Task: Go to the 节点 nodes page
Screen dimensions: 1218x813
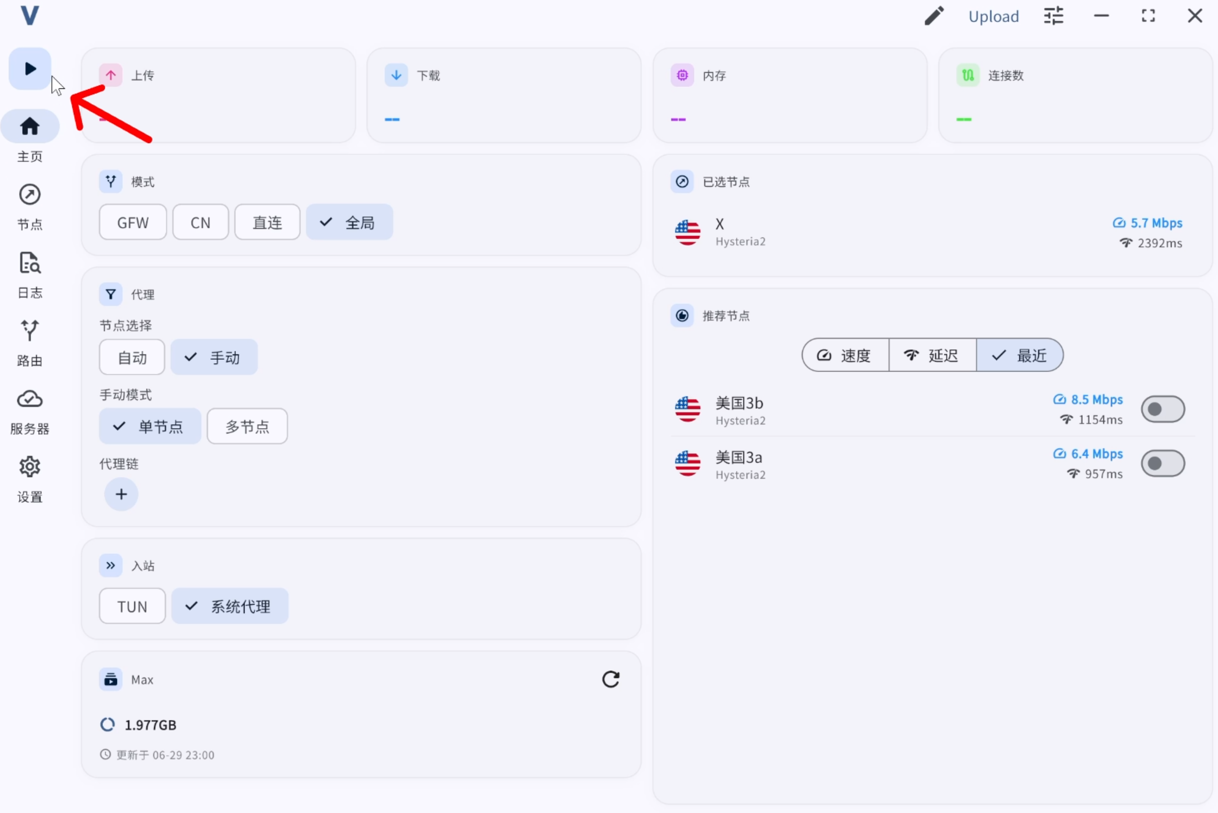Action: [x=30, y=207]
